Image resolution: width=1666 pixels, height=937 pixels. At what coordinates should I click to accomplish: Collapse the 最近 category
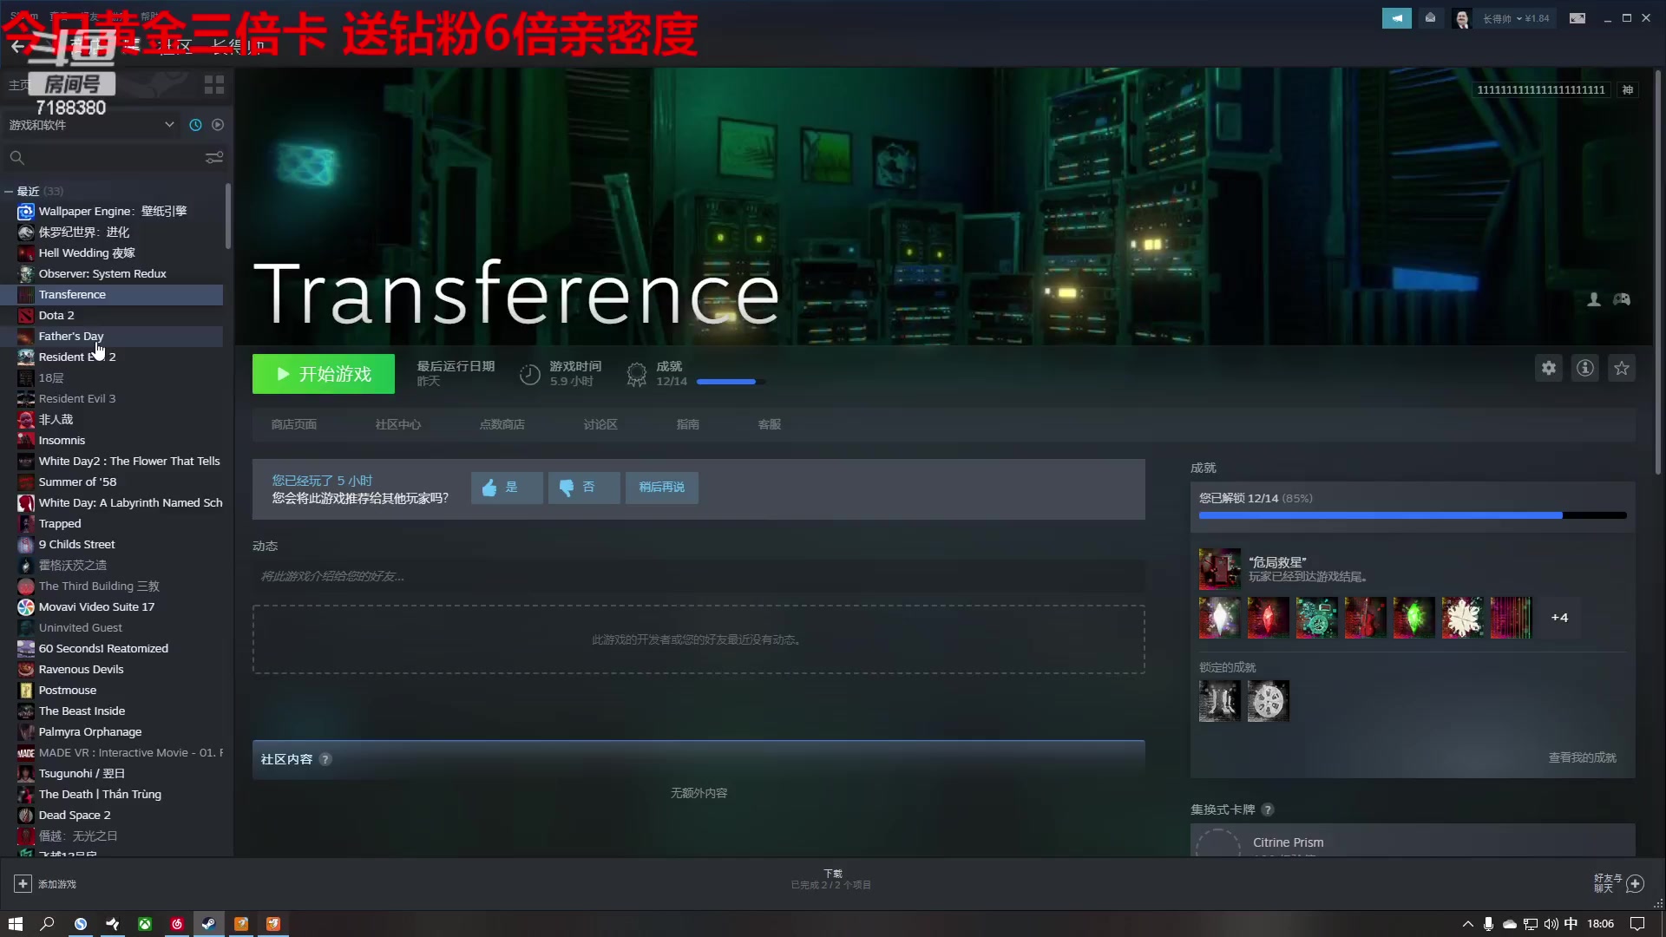pyautogui.click(x=9, y=191)
